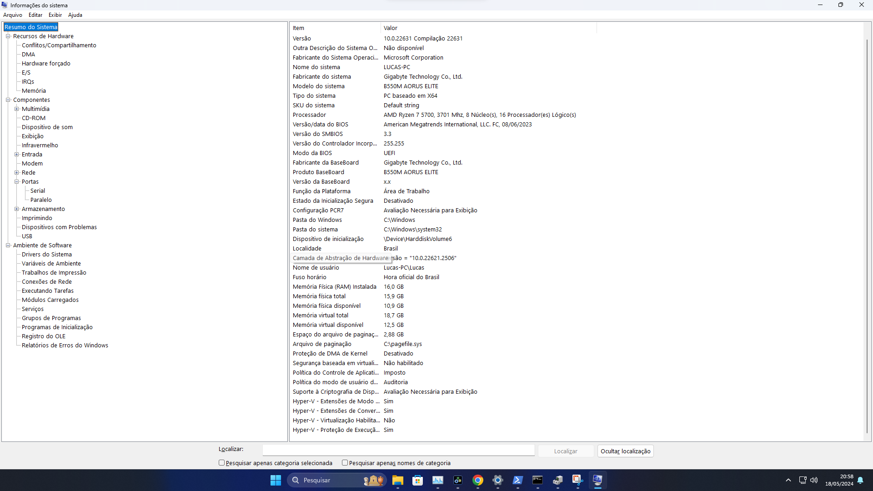
Task: Select Memória under Recursos de Hardware
Action: point(34,91)
